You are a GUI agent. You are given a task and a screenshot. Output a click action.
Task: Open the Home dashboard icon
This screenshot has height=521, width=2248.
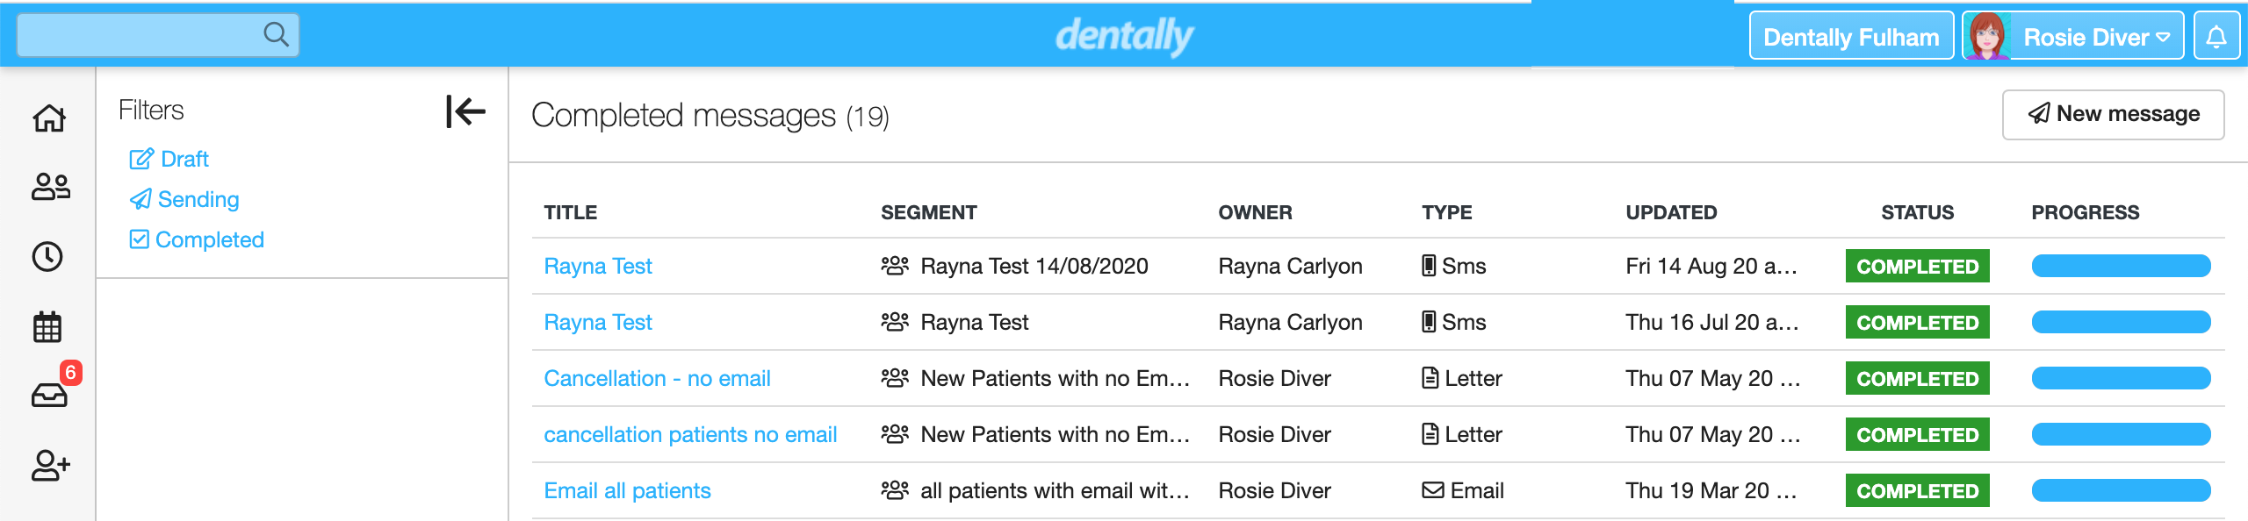point(49,118)
